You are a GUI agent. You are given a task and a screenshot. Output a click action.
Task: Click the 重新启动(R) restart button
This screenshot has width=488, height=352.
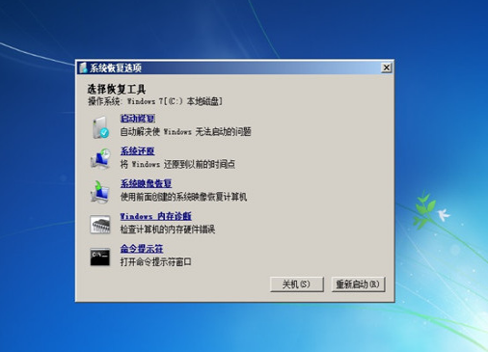(x=358, y=284)
